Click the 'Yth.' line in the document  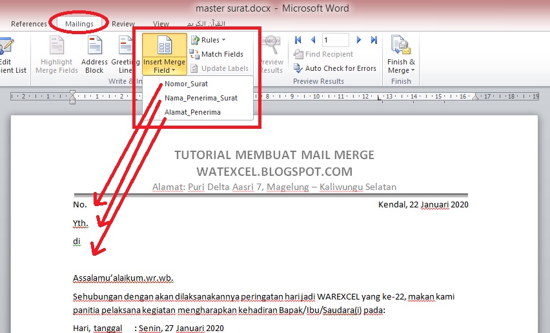(x=80, y=223)
